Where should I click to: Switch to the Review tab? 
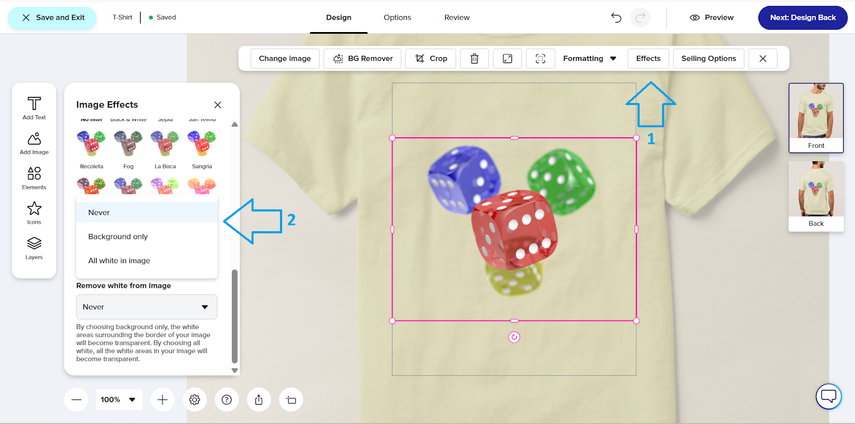[x=457, y=18]
